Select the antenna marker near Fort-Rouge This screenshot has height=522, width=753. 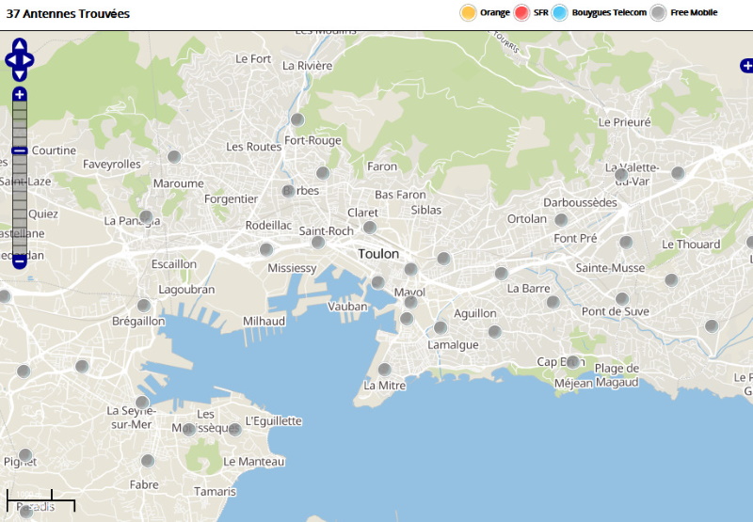pyautogui.click(x=297, y=119)
